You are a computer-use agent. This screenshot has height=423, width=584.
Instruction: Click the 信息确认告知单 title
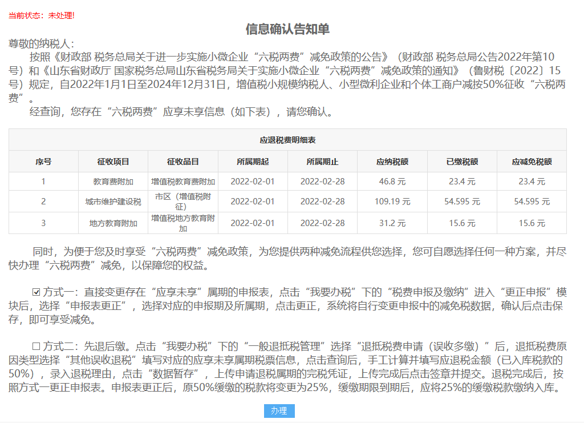coord(287,30)
